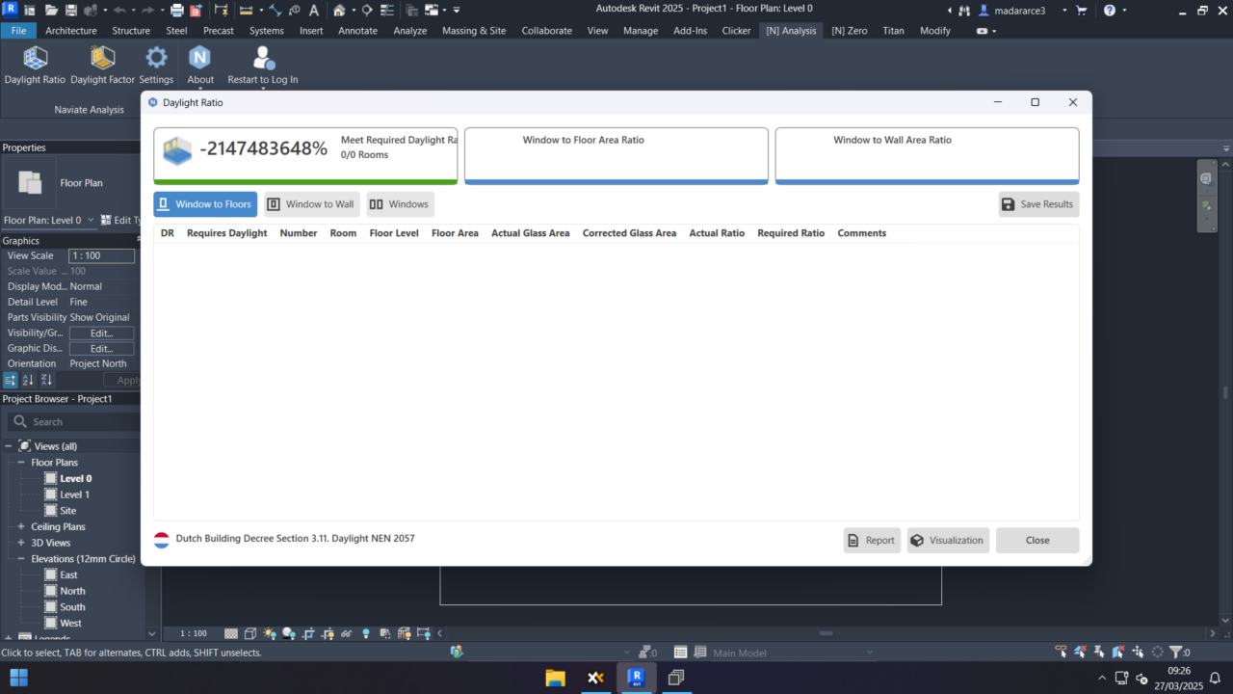Open Naviate Analysis Settings gear

pos(156,59)
